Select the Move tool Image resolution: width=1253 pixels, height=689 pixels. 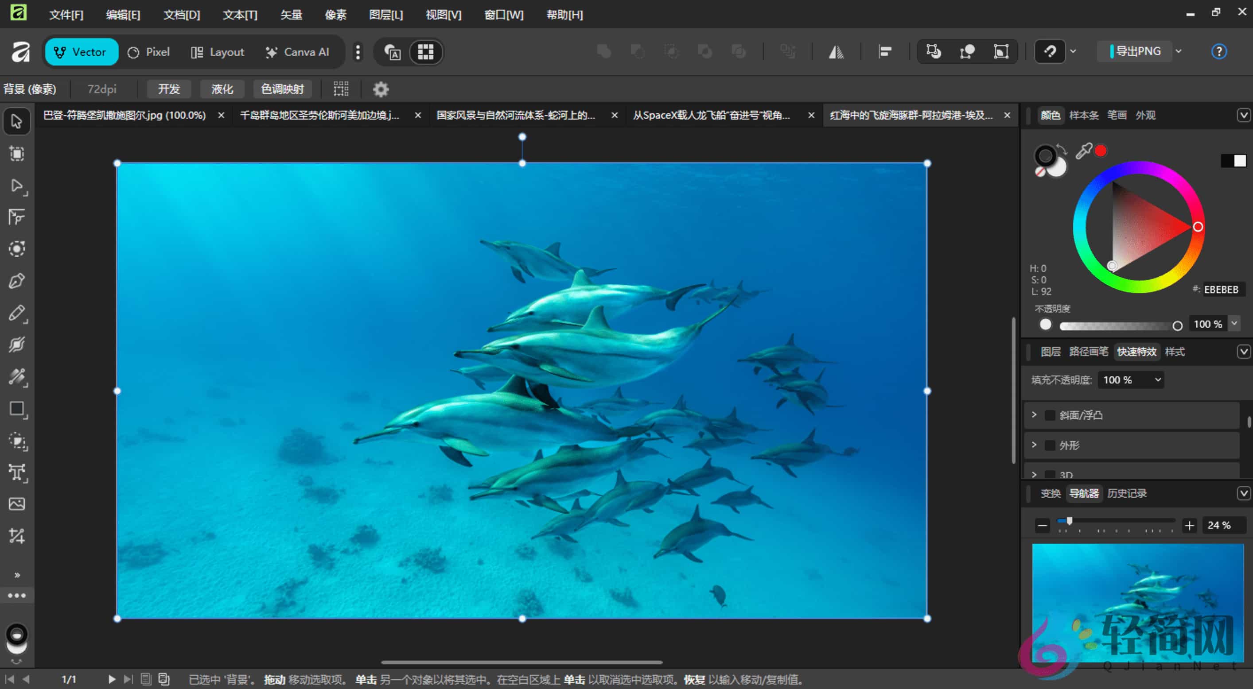point(16,121)
